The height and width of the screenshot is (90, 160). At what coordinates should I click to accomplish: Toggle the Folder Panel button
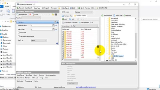click(64, 8)
